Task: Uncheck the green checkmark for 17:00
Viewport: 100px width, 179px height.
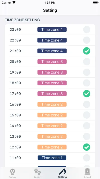Action: (87, 94)
